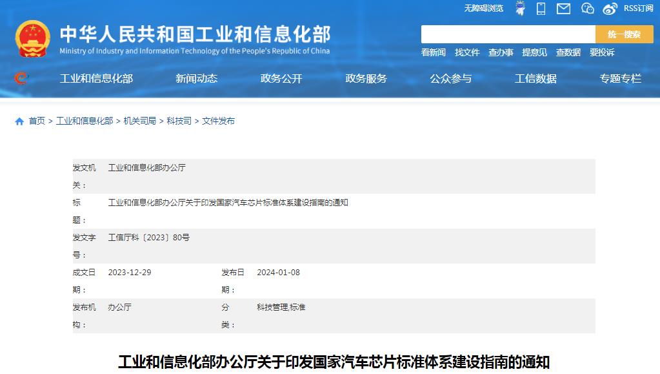Viewport: 660px width, 374px height.
Task: Select 看新闻 search shortcut
Action: 433,52
